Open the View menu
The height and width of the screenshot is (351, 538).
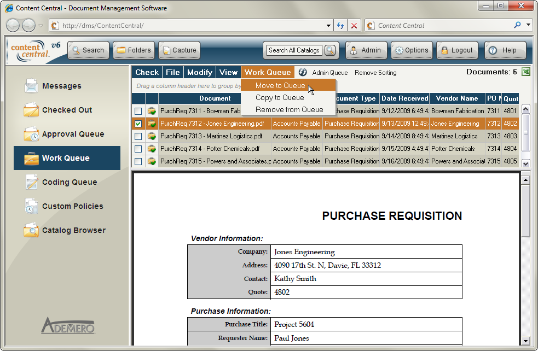[x=229, y=72]
